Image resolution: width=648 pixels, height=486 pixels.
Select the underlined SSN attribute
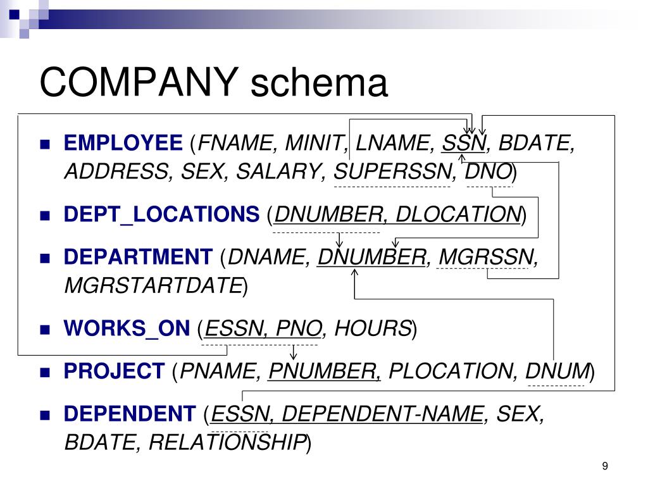tap(464, 143)
